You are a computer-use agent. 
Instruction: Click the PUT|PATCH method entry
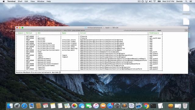pyautogui.click(x=30, y=45)
